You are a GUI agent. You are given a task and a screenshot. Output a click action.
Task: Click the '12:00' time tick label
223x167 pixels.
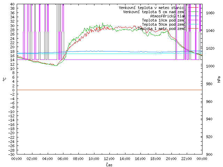(x=109, y=159)
